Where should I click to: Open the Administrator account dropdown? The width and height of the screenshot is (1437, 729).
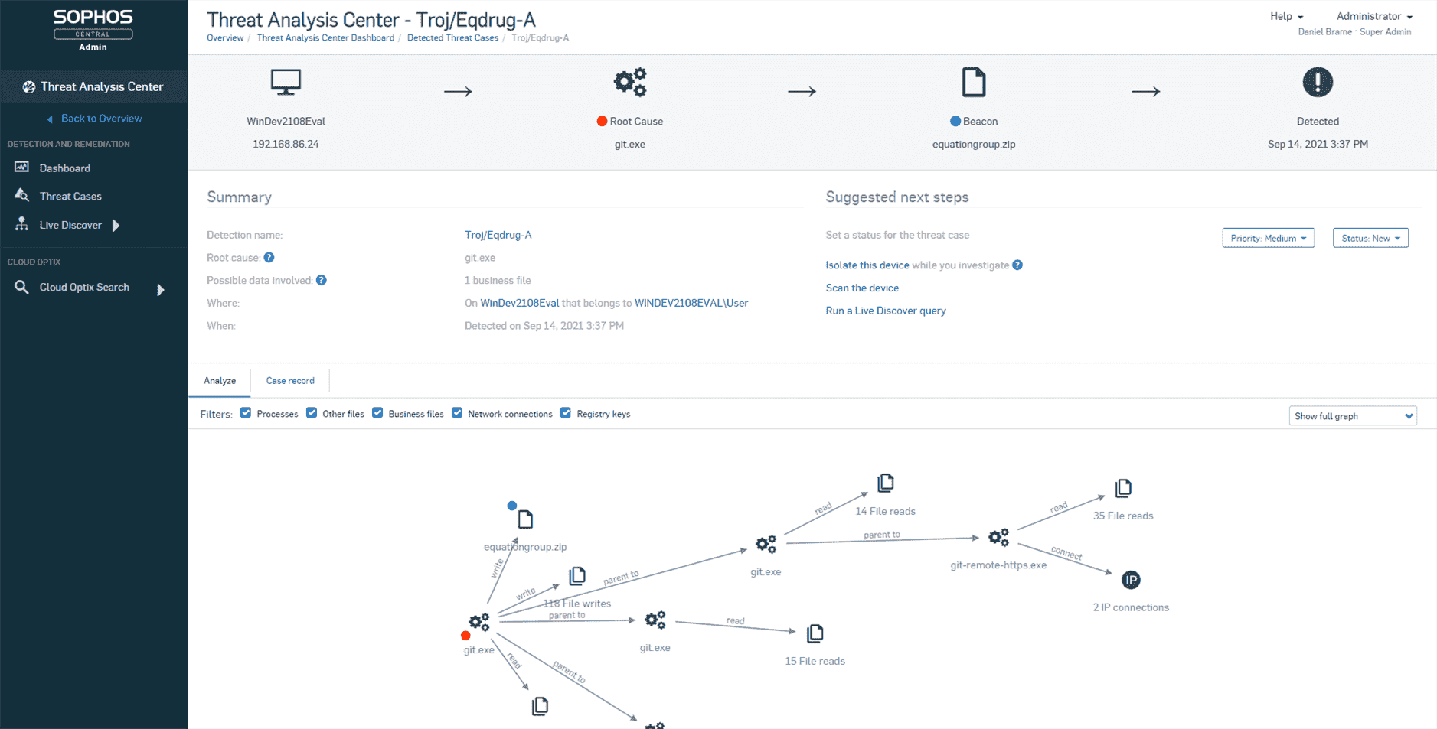click(1374, 16)
